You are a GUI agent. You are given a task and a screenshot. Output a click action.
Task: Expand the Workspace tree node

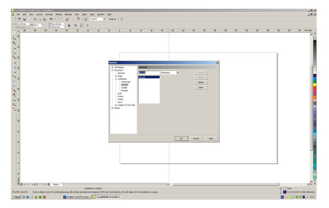coord(112,67)
